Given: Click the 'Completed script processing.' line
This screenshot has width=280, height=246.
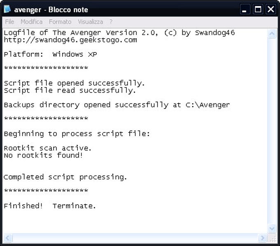Looking at the screenshot, I should pos(65,177).
